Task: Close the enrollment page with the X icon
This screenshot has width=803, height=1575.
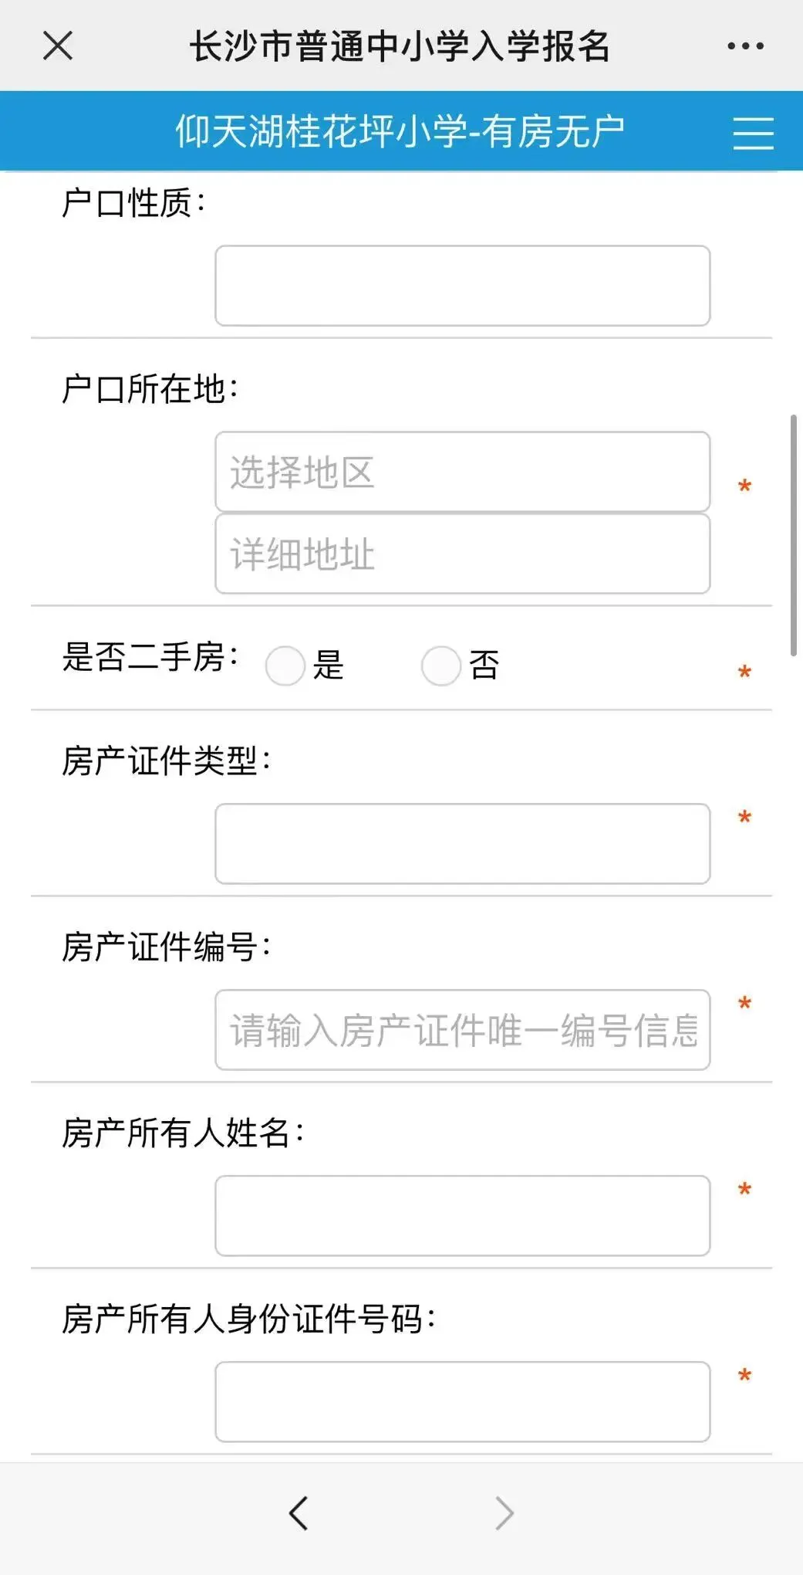Action: click(58, 46)
